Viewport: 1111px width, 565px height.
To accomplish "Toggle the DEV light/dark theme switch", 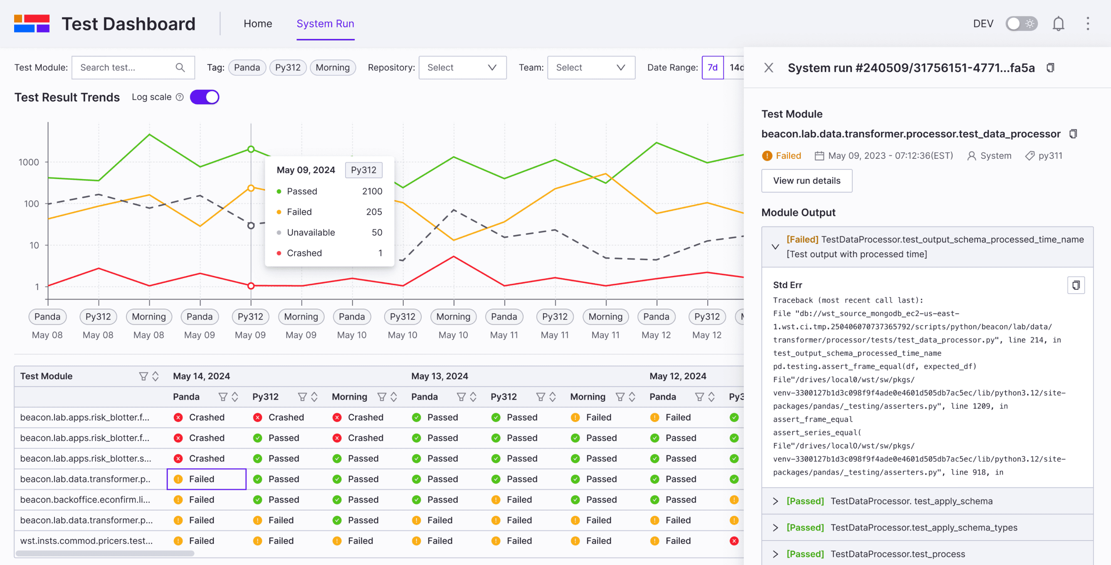I will [1021, 24].
